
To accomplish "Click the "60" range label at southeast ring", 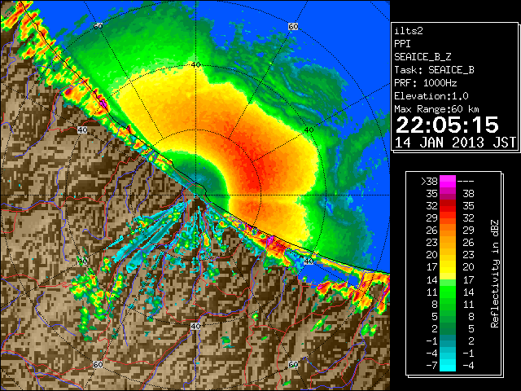I will coord(293,365).
